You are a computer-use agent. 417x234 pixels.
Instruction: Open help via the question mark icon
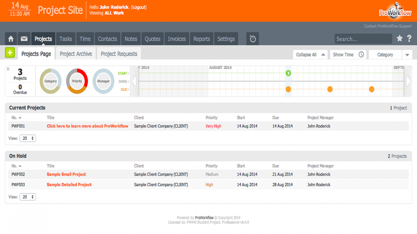click(x=409, y=38)
